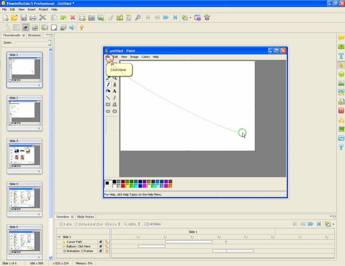This screenshot has width=345, height=266.
Task: Click the slide properties list icon
Action: tap(16, 27)
